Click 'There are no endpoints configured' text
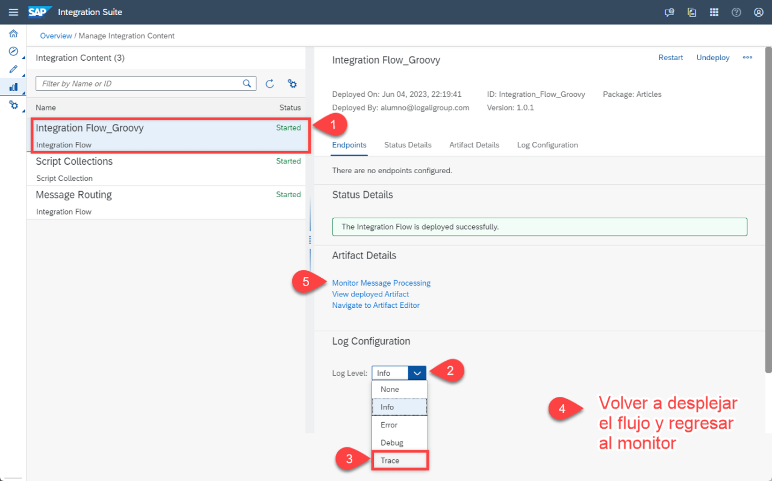Screen dimensions: 772x481 pyautogui.click(x=392, y=171)
